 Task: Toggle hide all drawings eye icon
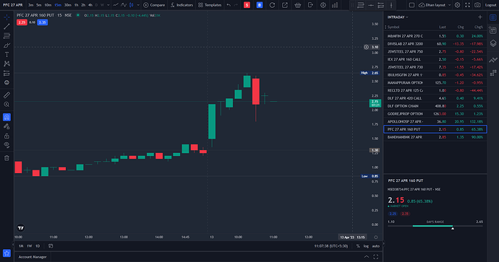[x=7, y=145]
